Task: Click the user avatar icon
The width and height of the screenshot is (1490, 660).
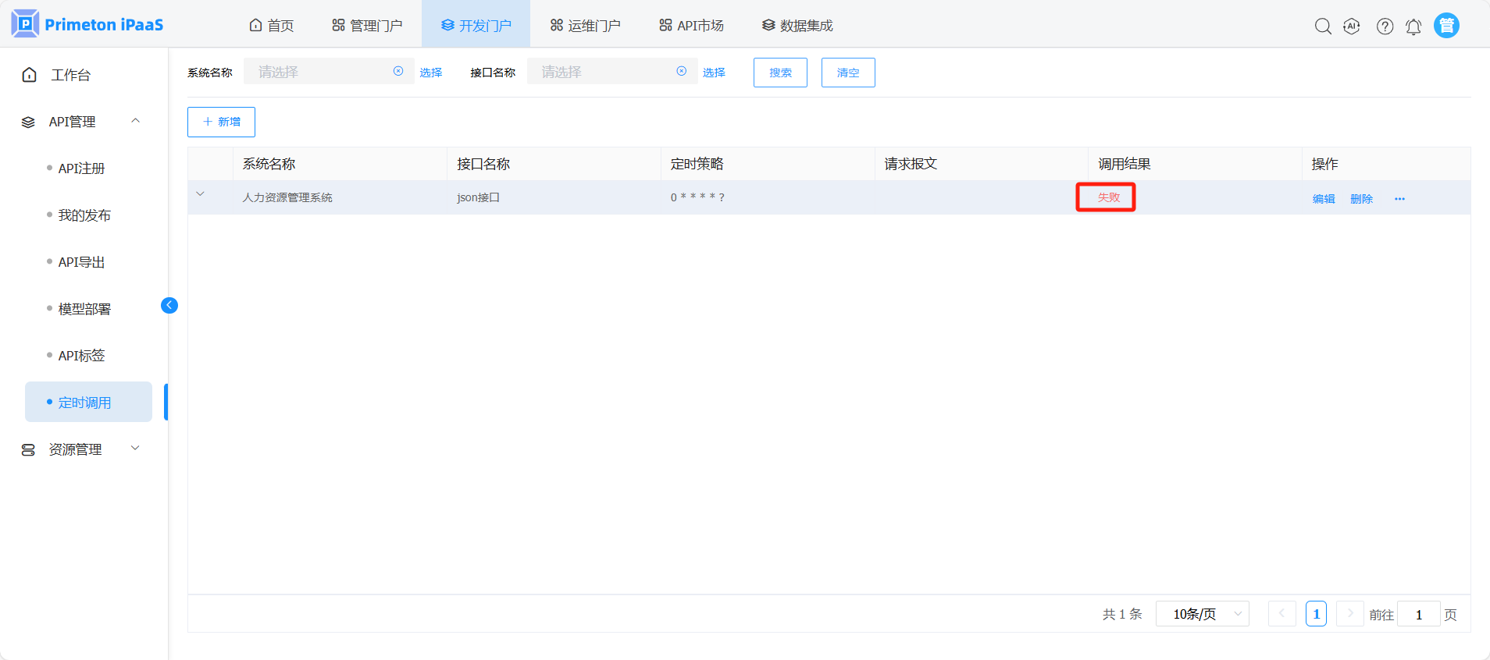Action: (x=1446, y=26)
